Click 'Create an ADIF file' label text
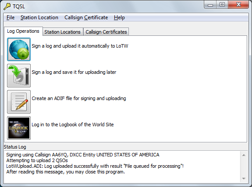The height and width of the screenshot is (187, 252). click(x=79, y=98)
